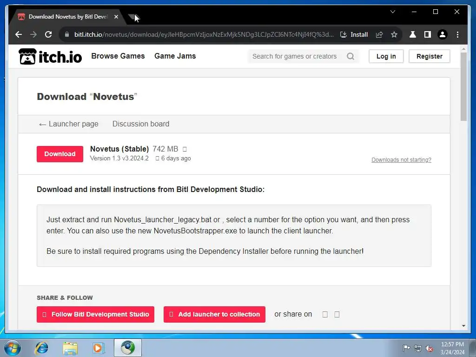Click the 'Version 1.3 v3.2024.2' text
The image size is (476, 357).
coord(119,159)
